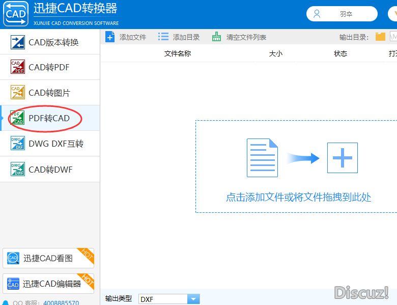
Task: Launch 迅捷CAD编辑器 from the sidebar
Action: point(48,284)
